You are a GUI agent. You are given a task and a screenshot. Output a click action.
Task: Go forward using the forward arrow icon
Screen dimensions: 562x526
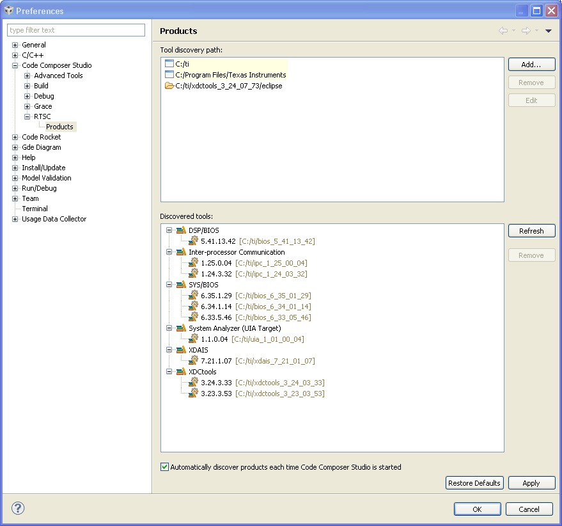coord(526,31)
